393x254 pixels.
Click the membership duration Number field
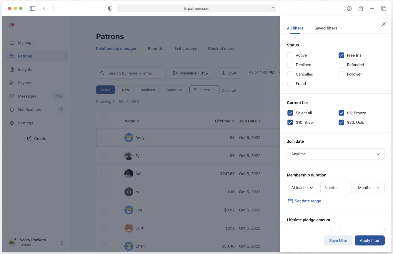(336, 187)
